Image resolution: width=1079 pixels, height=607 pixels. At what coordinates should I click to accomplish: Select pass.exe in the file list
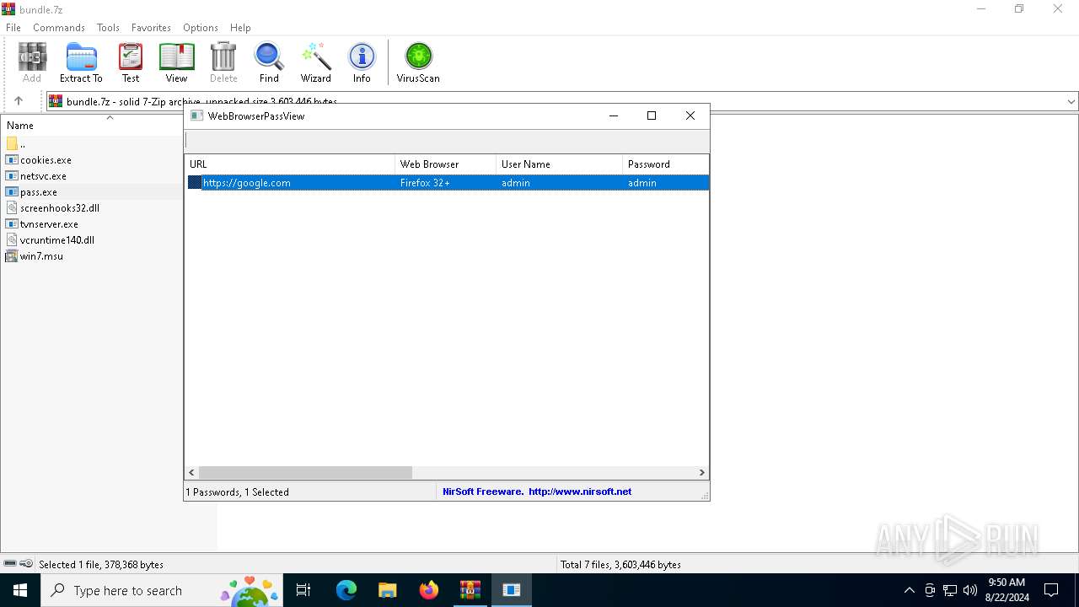click(x=32, y=192)
